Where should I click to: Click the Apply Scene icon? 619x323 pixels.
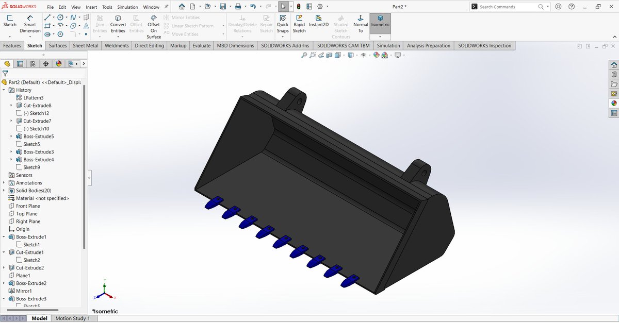(384, 55)
